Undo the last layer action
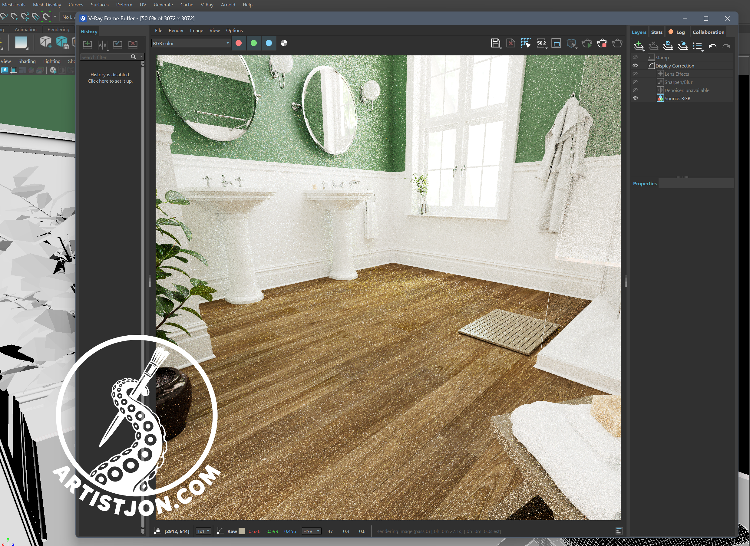 click(712, 46)
